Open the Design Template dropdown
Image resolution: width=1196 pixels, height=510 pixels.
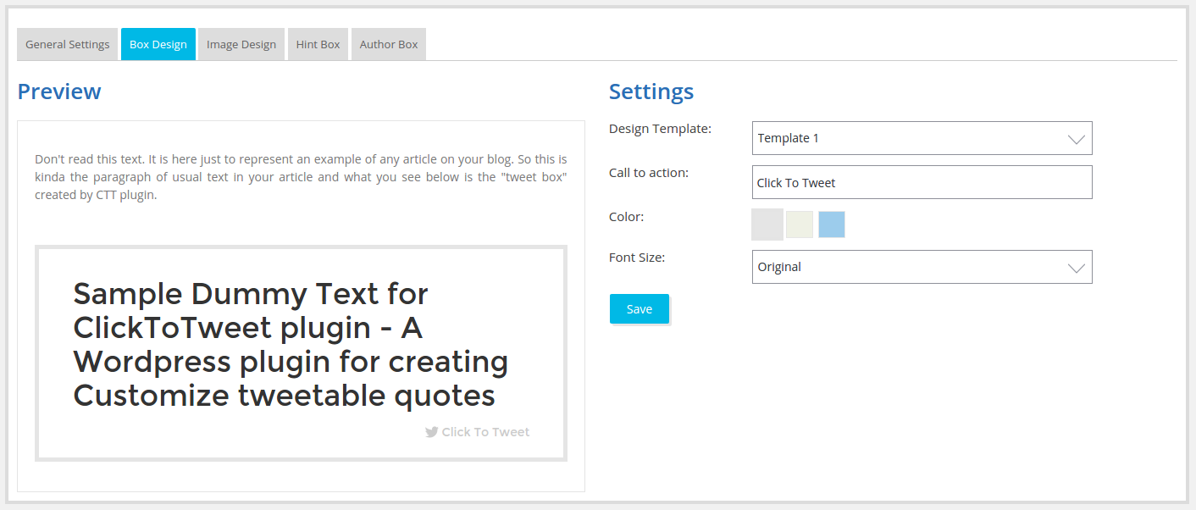922,138
